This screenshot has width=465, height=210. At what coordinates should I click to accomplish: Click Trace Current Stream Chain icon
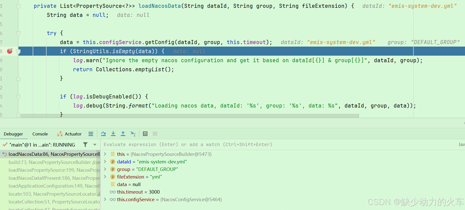click(x=155, y=134)
